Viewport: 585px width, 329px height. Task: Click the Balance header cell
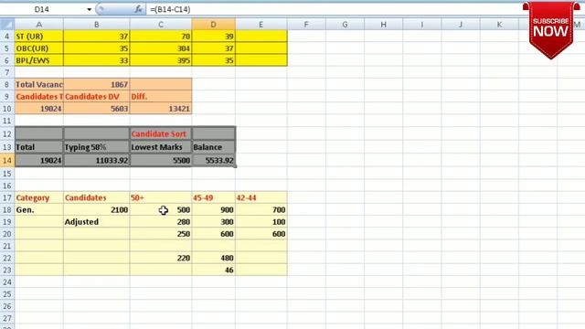(213, 147)
